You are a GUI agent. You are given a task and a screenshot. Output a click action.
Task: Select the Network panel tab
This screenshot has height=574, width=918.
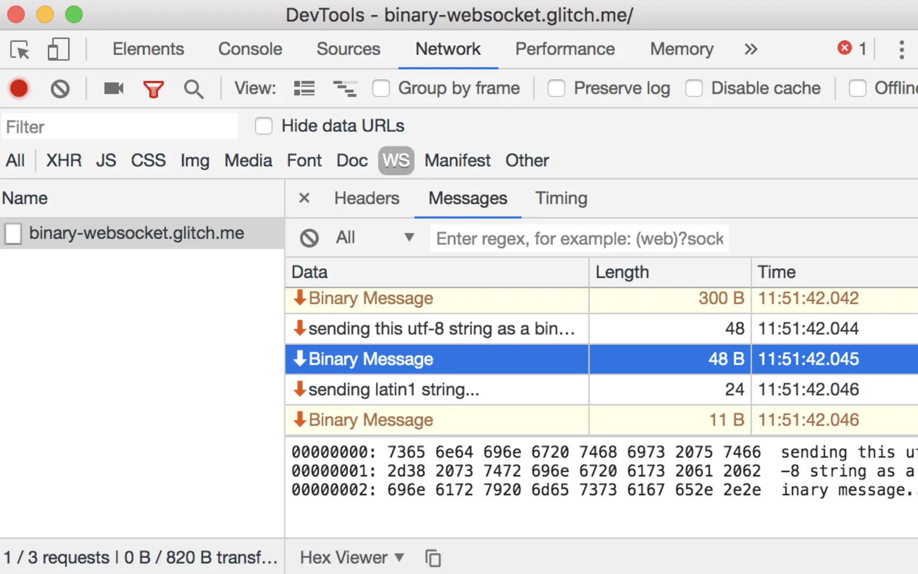click(x=448, y=49)
